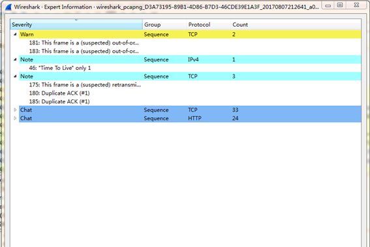Collapse the Note IPv4 group
The image size is (370, 247).
click(15, 59)
